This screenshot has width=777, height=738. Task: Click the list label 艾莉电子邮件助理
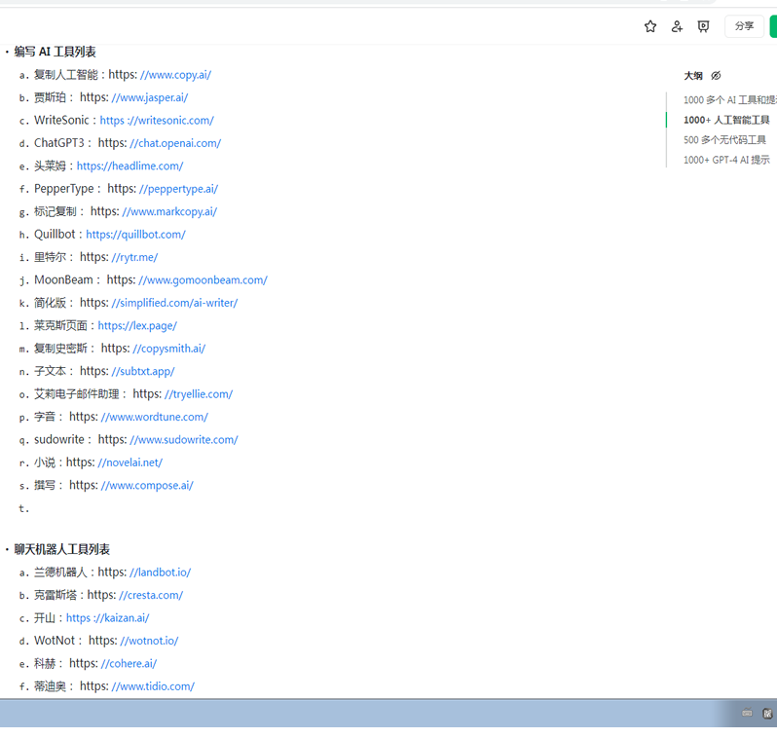coord(76,394)
